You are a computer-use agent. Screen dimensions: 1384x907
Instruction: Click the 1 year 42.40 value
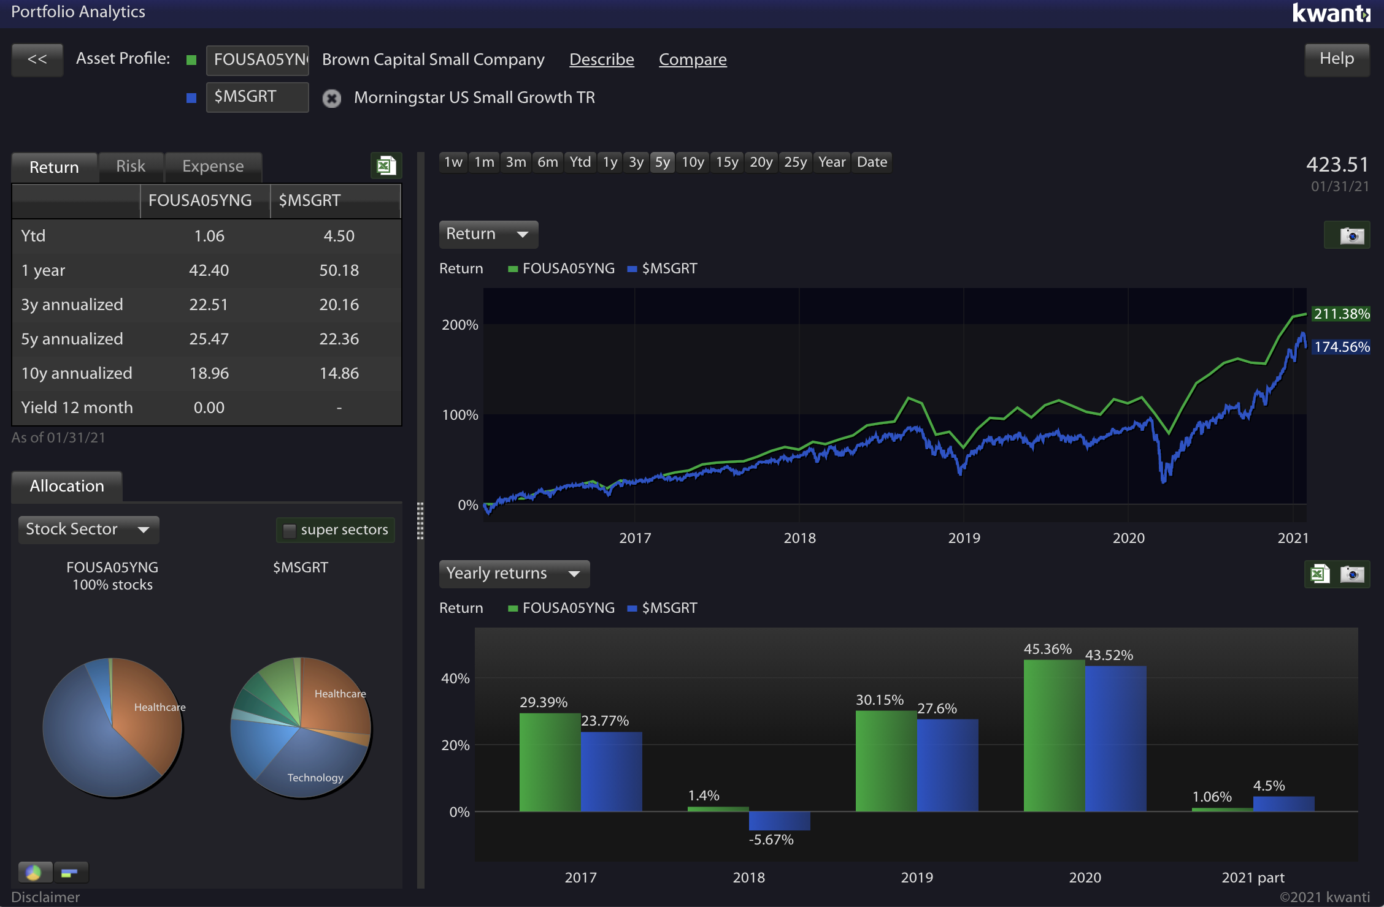209,270
